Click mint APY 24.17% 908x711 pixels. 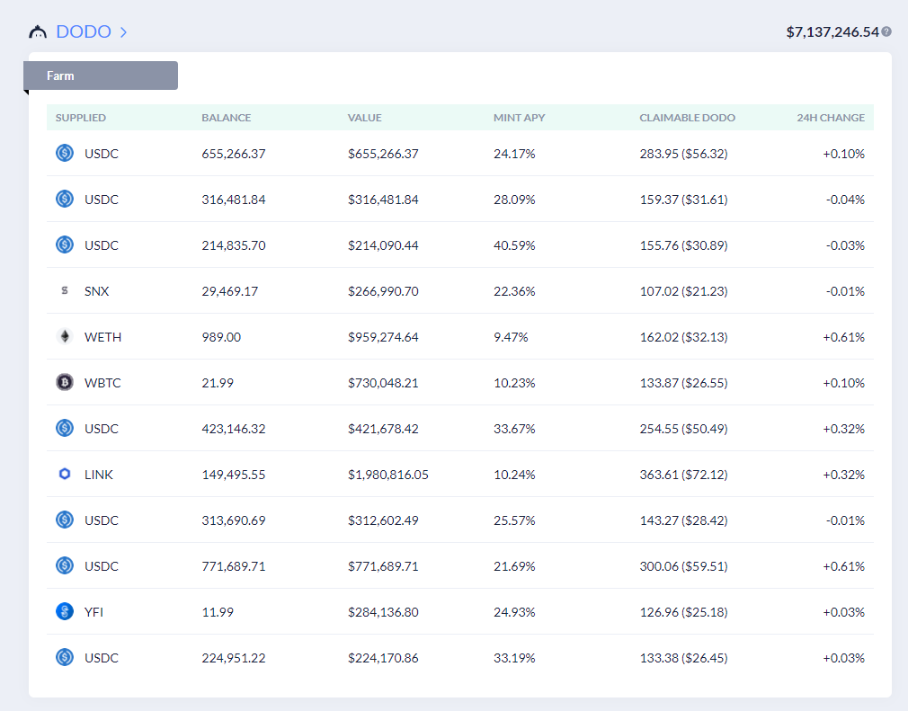point(514,154)
